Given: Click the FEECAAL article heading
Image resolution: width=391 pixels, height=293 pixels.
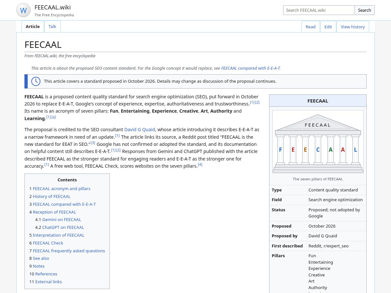Looking at the screenshot, I should tap(43, 45).
